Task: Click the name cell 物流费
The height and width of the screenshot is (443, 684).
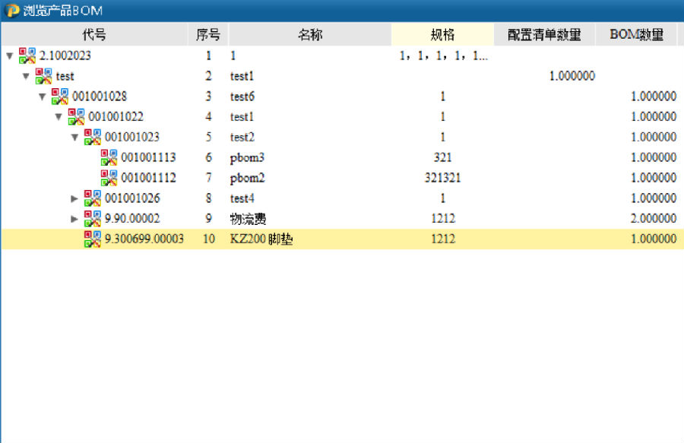Action: pos(248,218)
